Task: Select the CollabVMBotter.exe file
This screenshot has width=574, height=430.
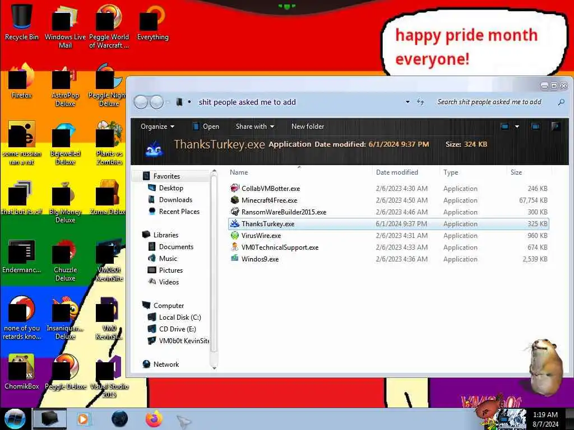Action: [271, 189]
